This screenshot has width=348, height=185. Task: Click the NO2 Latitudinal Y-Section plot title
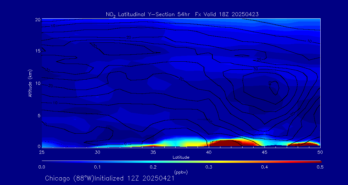[x=182, y=14]
